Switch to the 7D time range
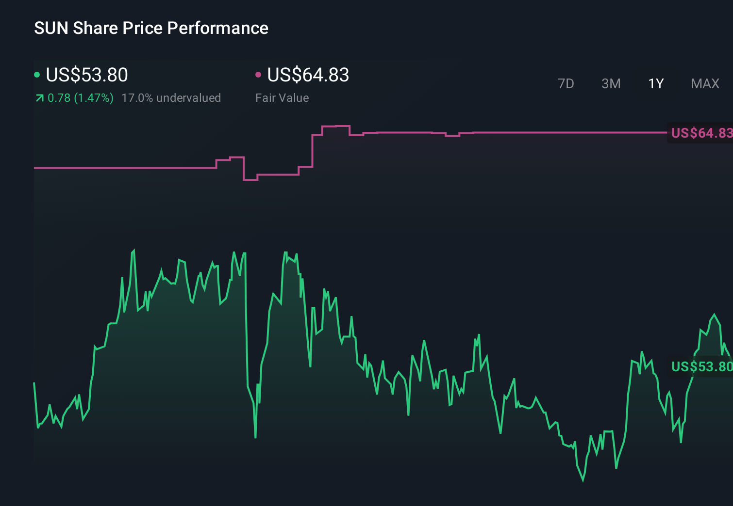Image resolution: width=733 pixels, height=506 pixels. click(x=566, y=84)
